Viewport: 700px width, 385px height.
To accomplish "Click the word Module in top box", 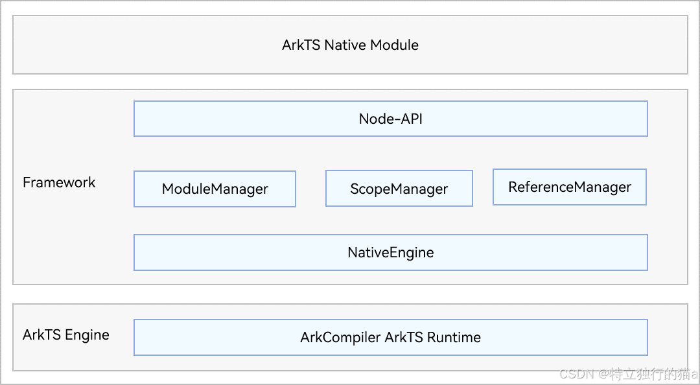I will (x=395, y=45).
